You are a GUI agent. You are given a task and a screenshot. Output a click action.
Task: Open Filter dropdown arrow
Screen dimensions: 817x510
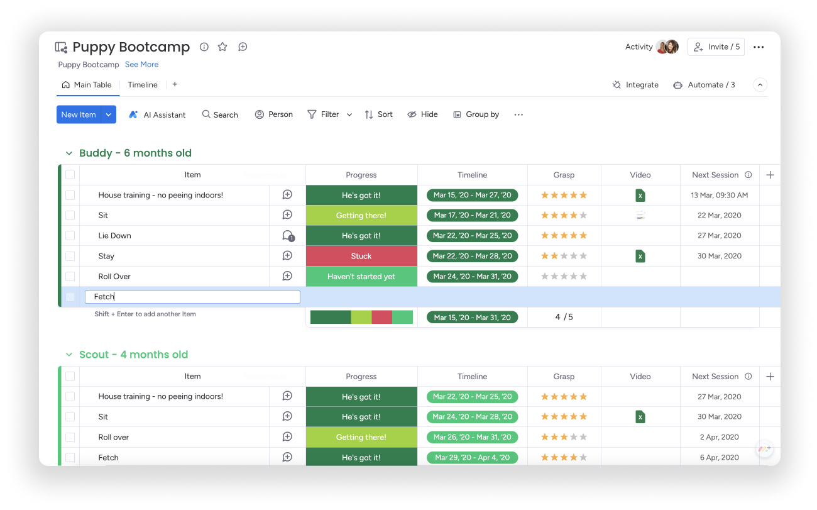point(349,114)
